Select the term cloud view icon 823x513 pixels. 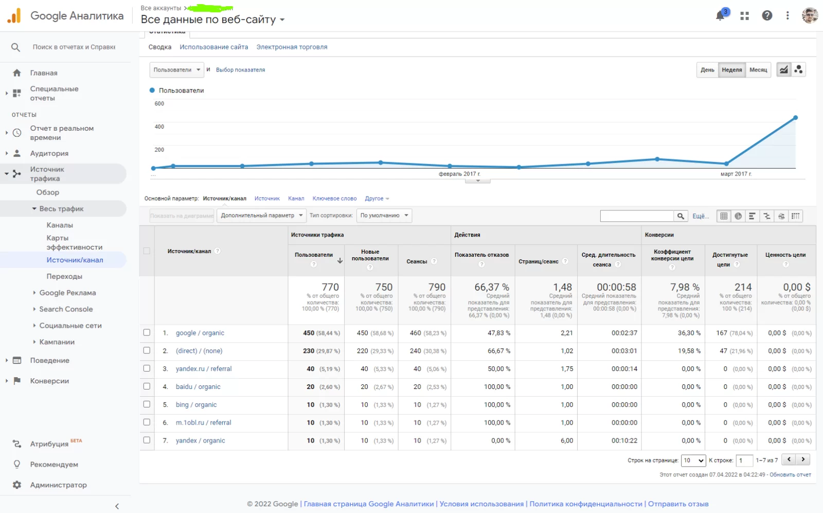(781, 216)
